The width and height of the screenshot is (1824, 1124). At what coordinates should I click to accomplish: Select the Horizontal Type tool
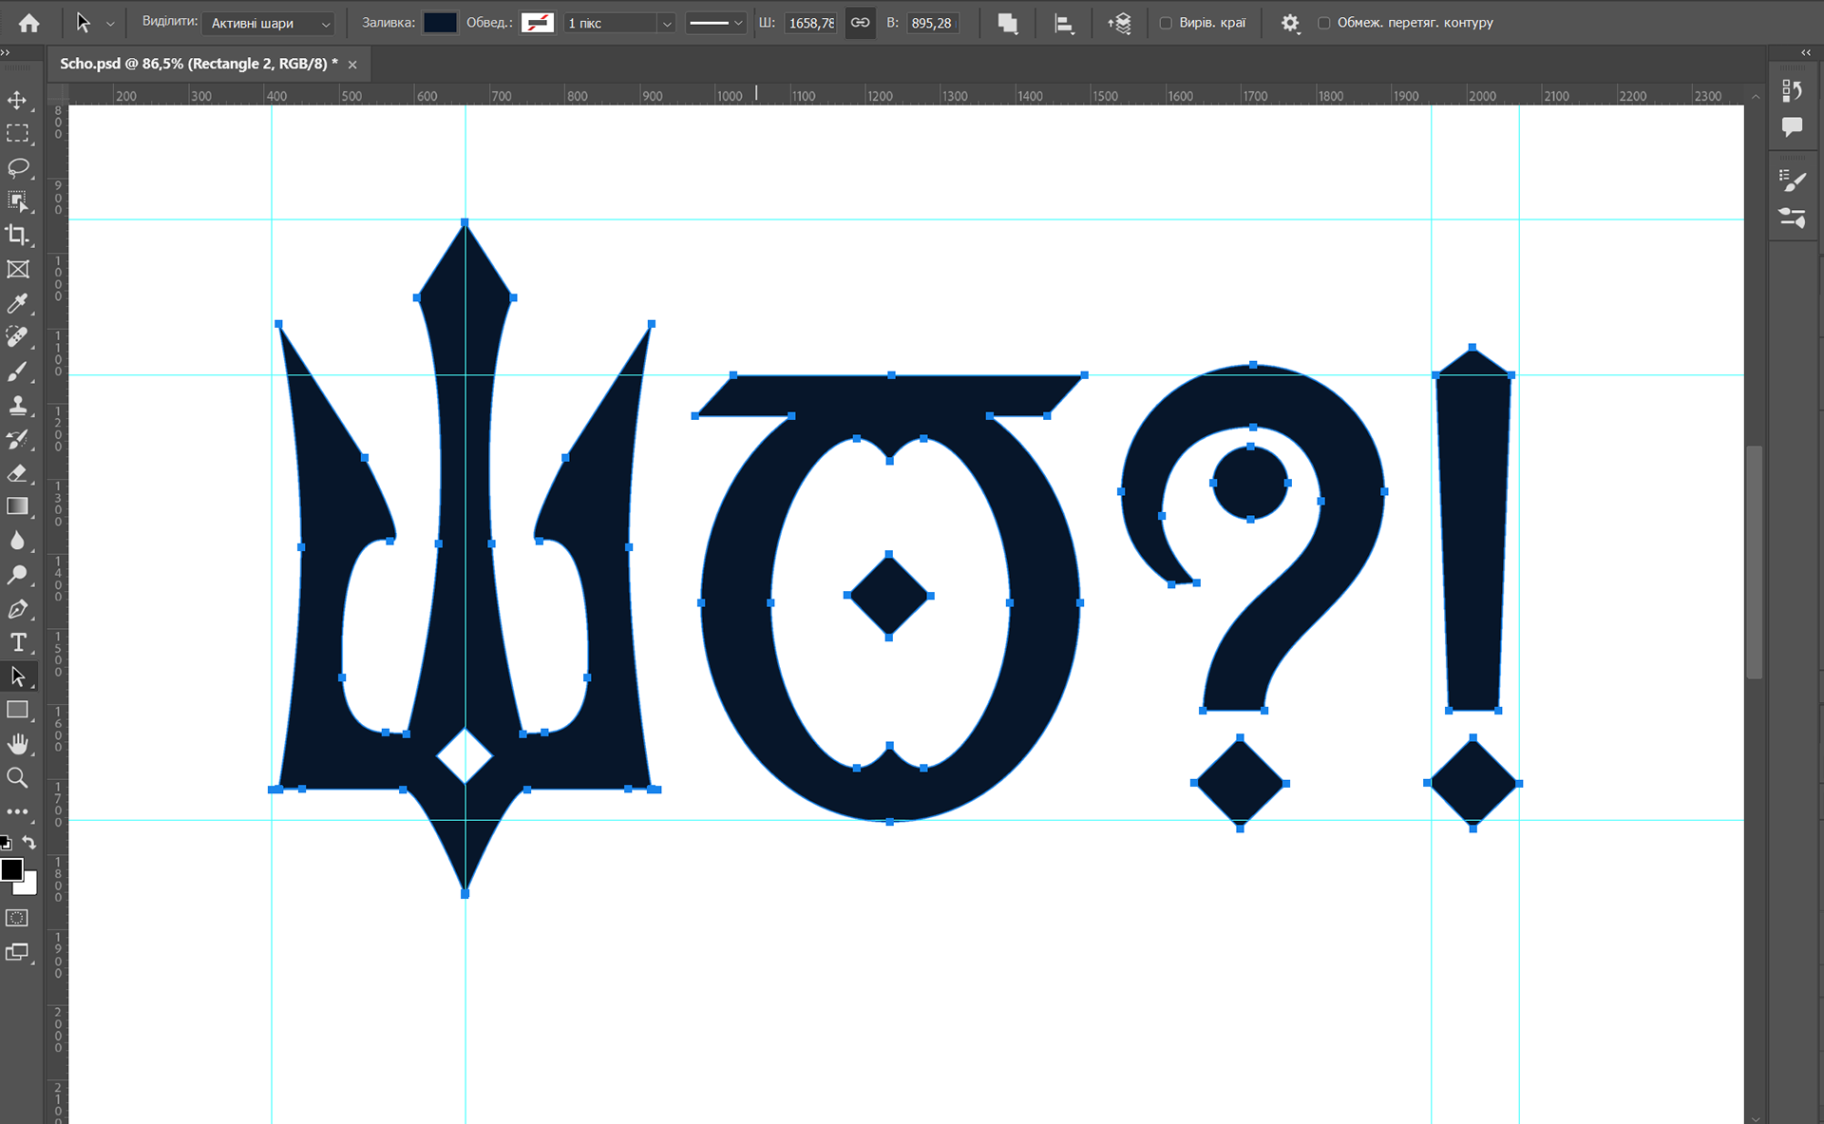[17, 642]
